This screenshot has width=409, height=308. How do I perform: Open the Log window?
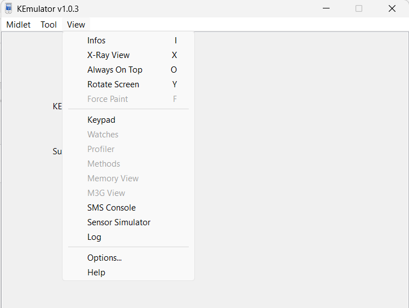(x=94, y=237)
